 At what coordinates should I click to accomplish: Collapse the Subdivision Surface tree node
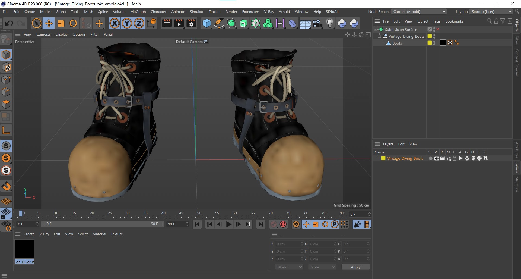(x=376, y=29)
